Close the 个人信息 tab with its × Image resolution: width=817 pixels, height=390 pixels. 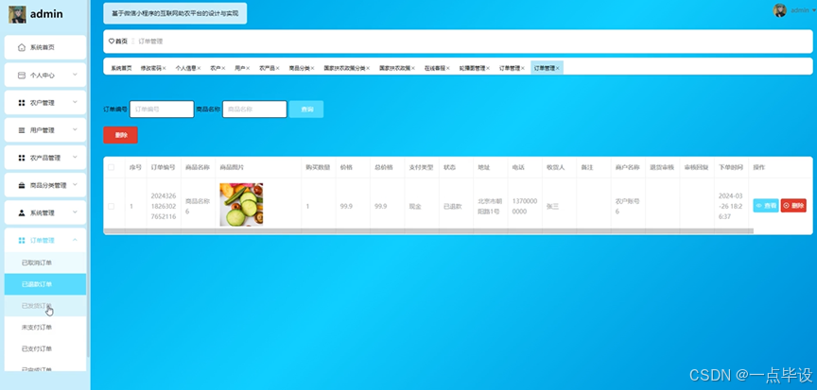click(199, 68)
